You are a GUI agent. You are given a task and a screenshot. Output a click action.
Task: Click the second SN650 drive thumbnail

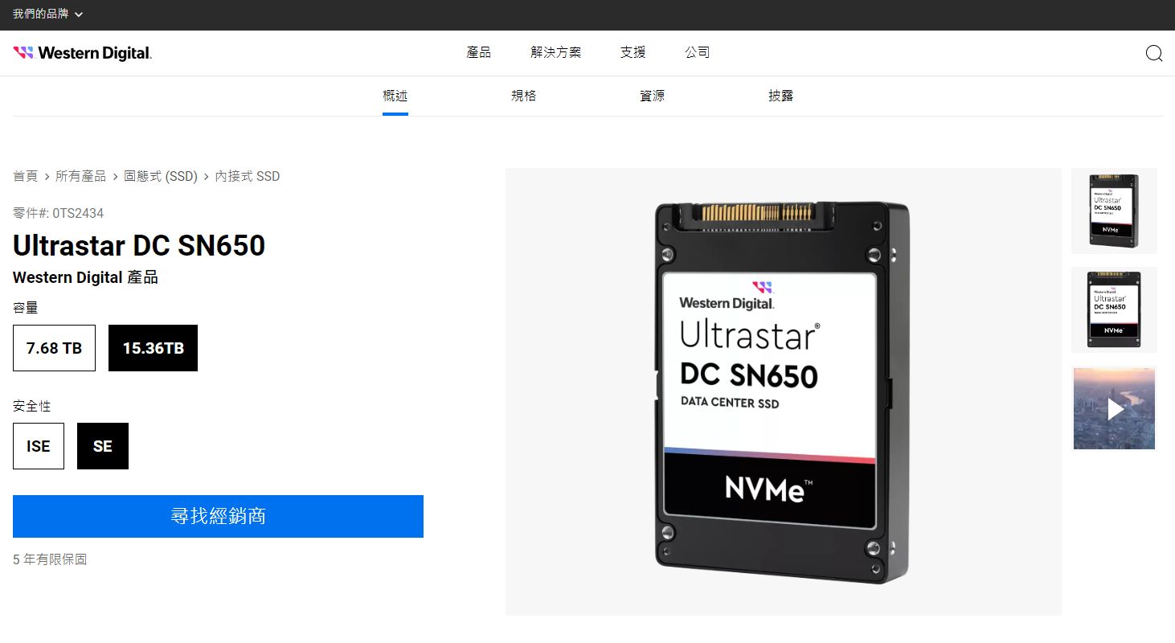pos(1114,309)
